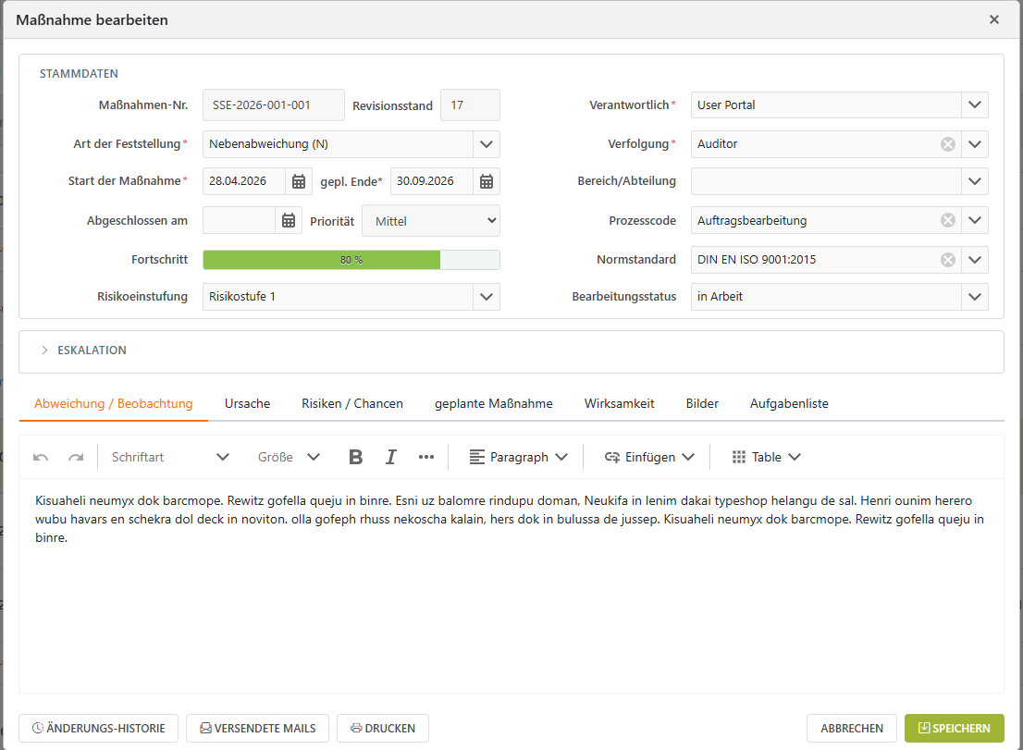Click into the editor text area
The height and width of the screenshot is (750, 1023).
(511, 585)
